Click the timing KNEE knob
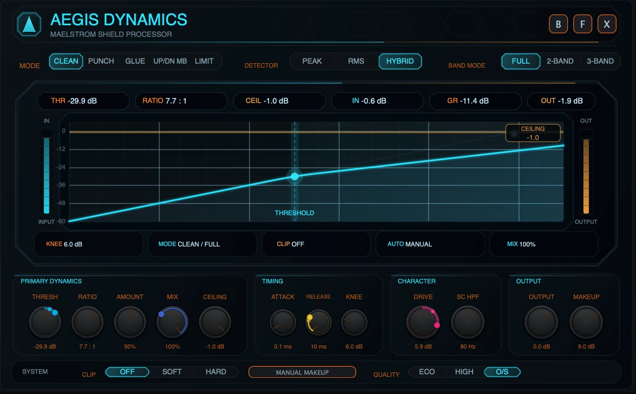 [354, 323]
